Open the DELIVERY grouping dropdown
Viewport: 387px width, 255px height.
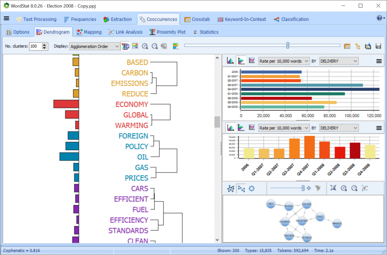(x=339, y=61)
